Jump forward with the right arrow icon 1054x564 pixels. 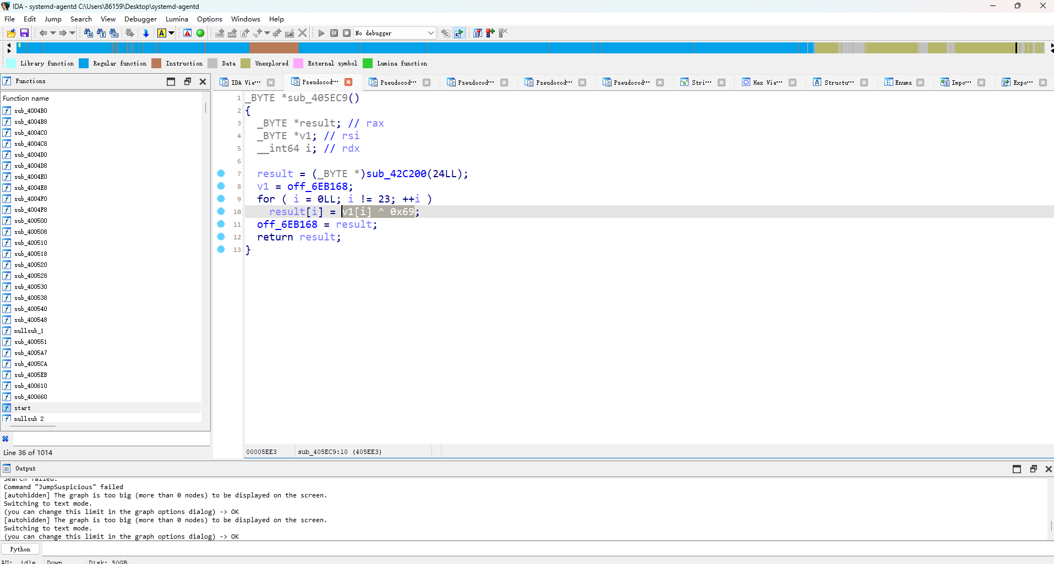click(63, 33)
